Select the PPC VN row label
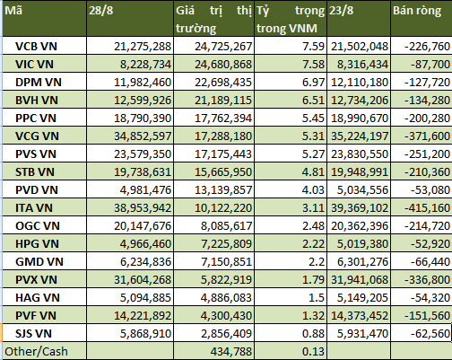Image resolution: width=452 pixels, height=360 pixels. (x=45, y=118)
